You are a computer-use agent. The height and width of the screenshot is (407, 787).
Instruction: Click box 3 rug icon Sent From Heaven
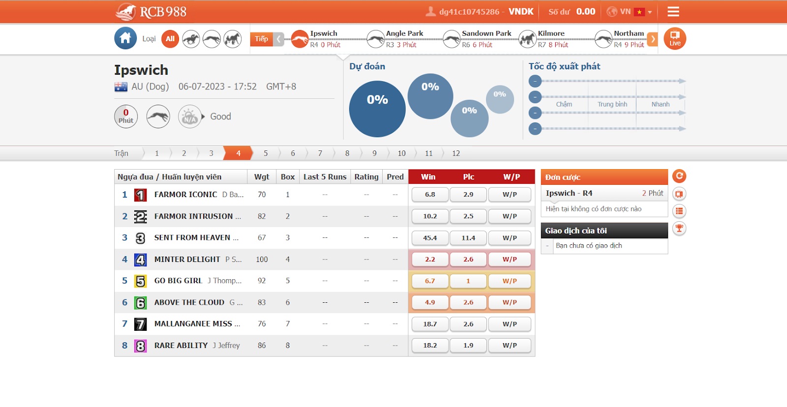click(141, 238)
